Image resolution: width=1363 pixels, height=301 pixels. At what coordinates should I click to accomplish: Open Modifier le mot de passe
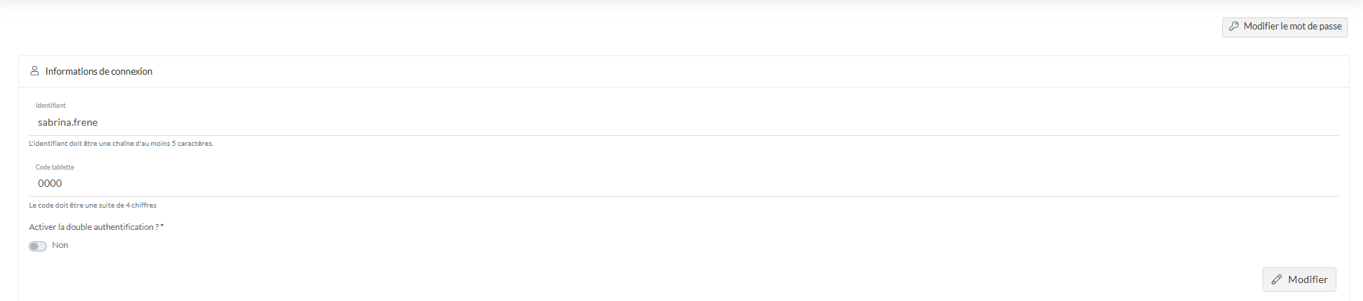(x=1285, y=27)
